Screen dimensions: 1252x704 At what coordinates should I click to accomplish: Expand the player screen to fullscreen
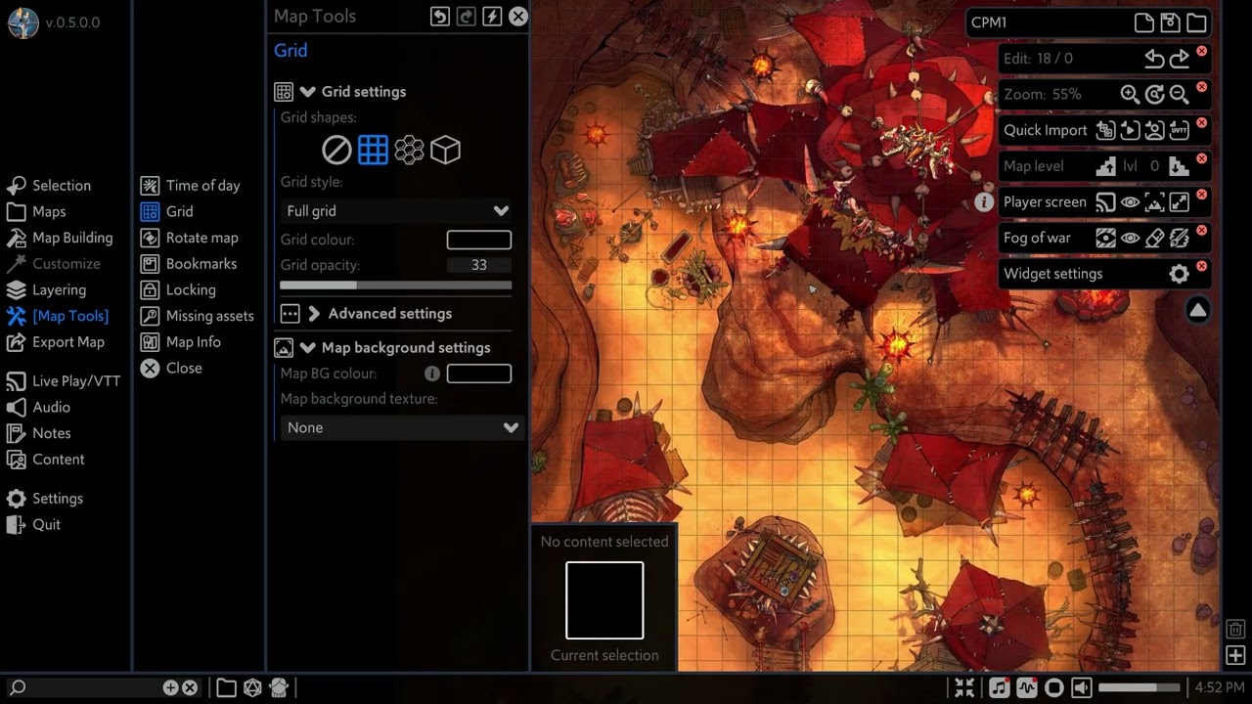pos(1180,202)
